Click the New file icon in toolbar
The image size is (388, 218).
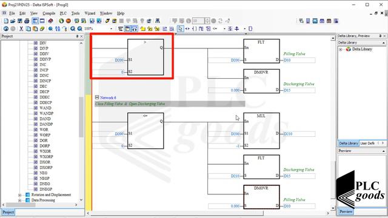(x=6, y=21)
